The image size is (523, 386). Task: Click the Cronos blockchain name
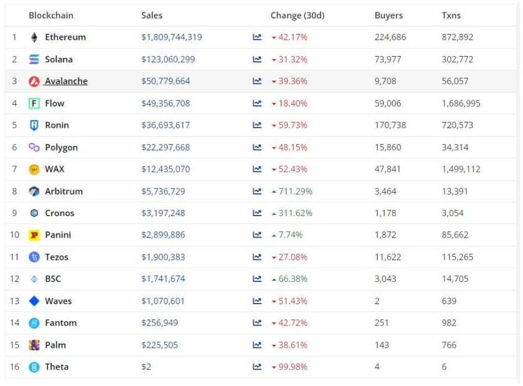59,214
